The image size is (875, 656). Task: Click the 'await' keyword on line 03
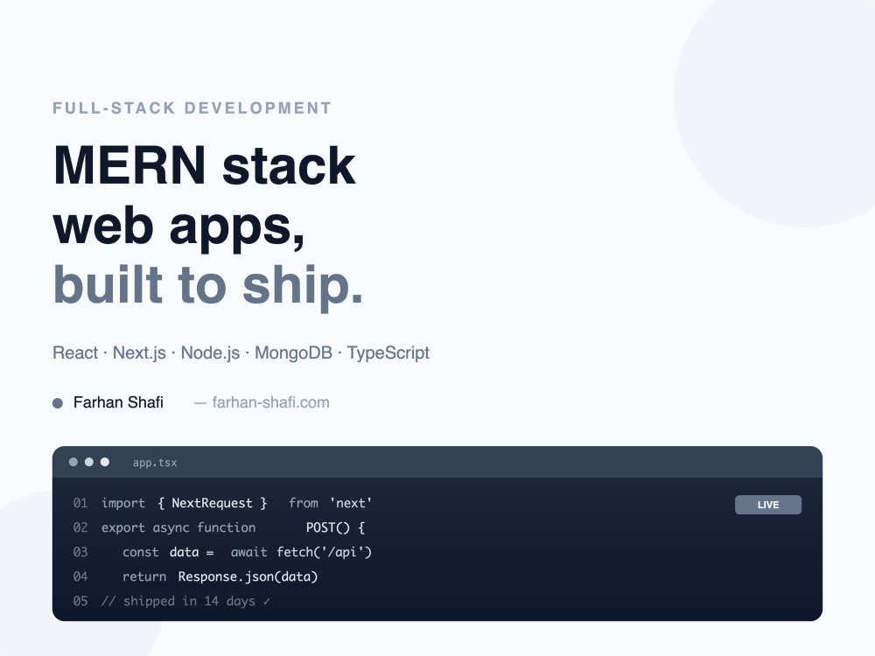pos(248,552)
